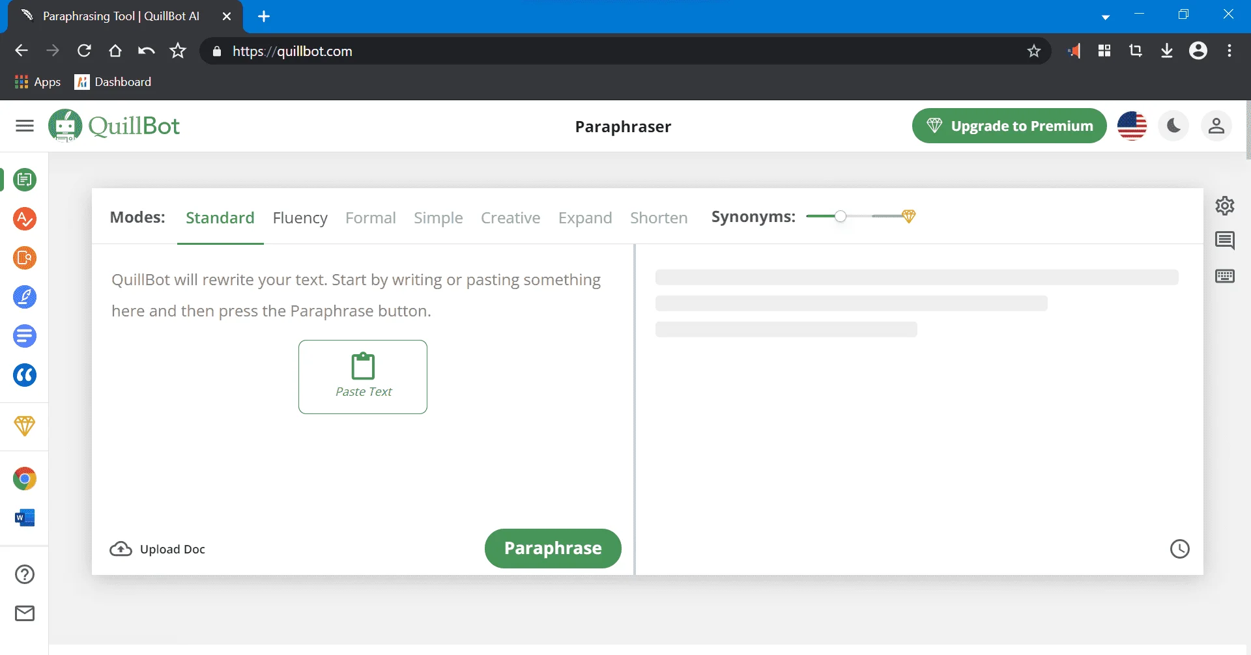Click into the input text area

[x=363, y=384]
